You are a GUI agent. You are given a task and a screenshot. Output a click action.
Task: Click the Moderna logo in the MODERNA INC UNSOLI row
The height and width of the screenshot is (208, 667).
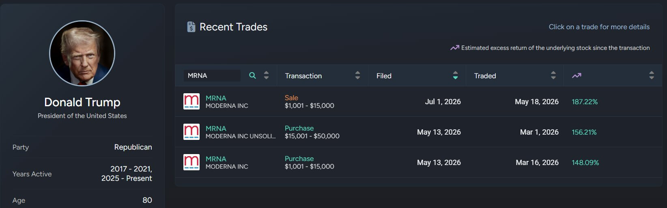point(191,132)
